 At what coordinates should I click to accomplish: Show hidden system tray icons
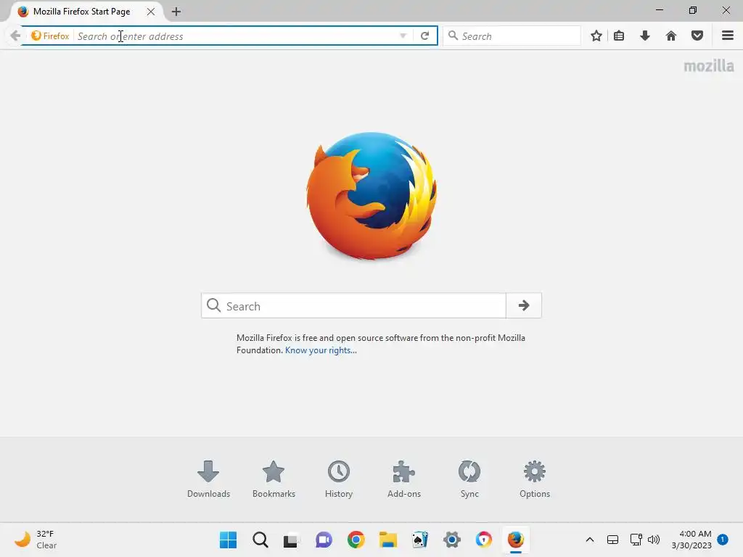coord(589,540)
